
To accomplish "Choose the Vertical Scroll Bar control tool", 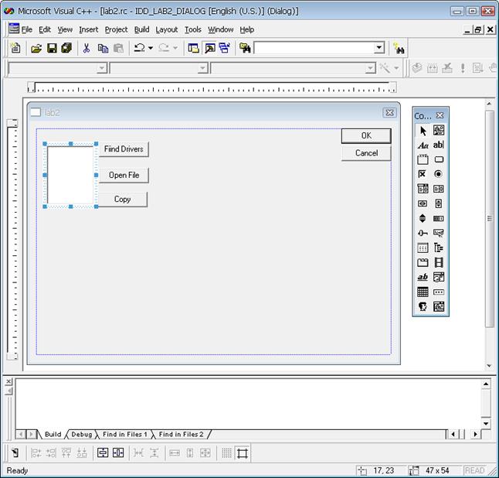I will 439,203.
